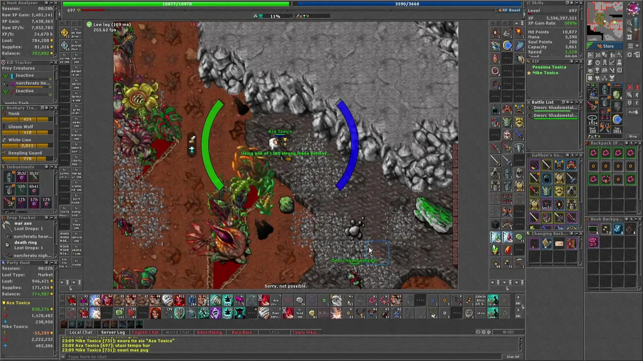
Task: Open the Advertising chat tab
Action: point(209,332)
